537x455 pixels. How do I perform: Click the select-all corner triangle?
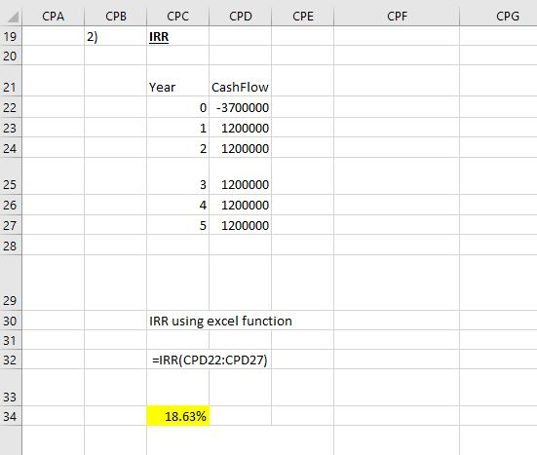click(x=13, y=18)
